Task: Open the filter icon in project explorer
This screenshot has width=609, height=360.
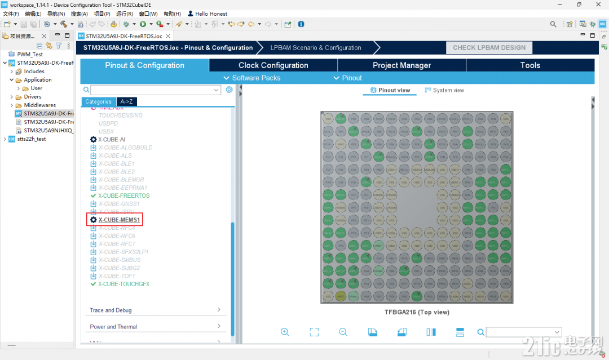Action: coord(59,46)
